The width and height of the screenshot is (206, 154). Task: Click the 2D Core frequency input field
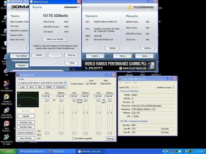tap(47, 96)
